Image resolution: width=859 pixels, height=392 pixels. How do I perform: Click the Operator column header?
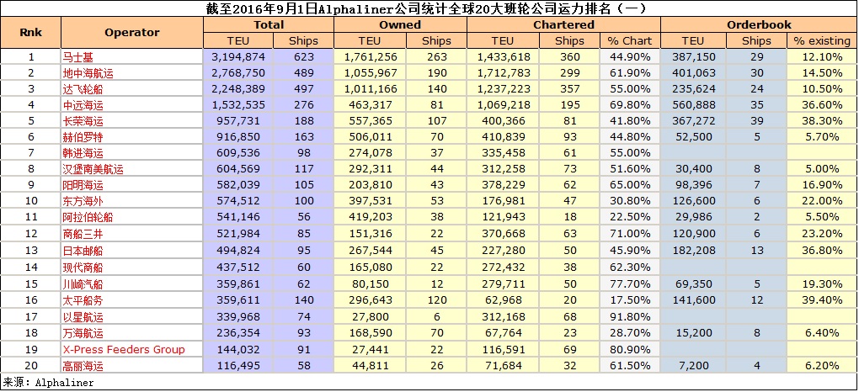[x=131, y=33]
